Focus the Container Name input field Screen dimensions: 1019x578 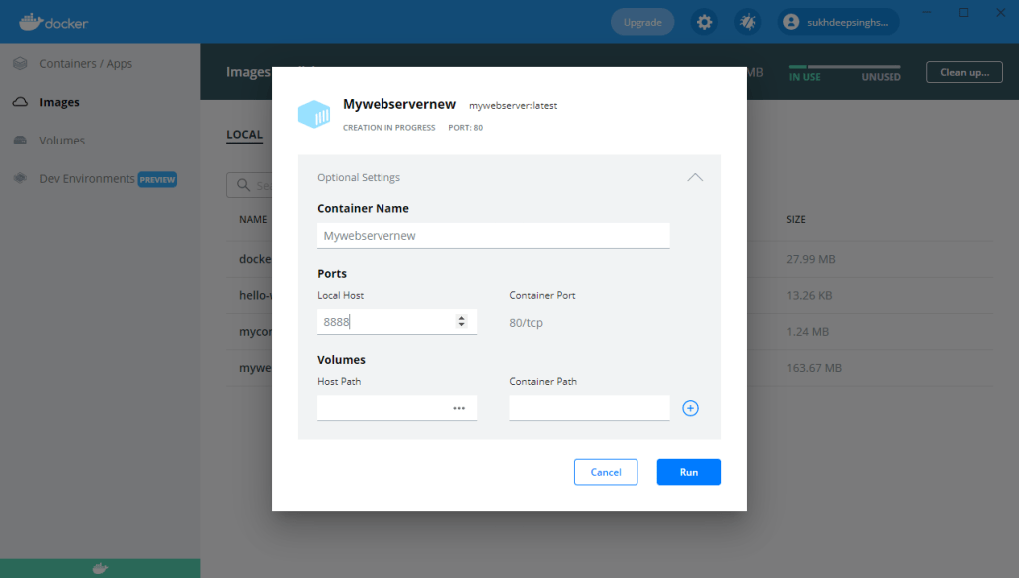[493, 236]
